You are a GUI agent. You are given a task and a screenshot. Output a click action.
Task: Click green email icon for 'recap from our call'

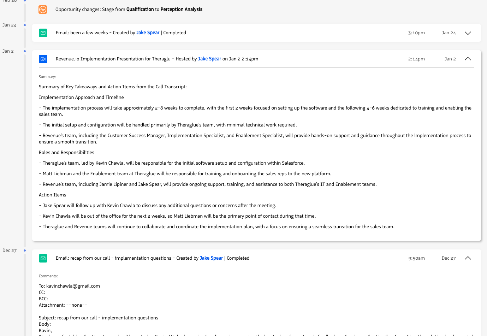coord(43,258)
